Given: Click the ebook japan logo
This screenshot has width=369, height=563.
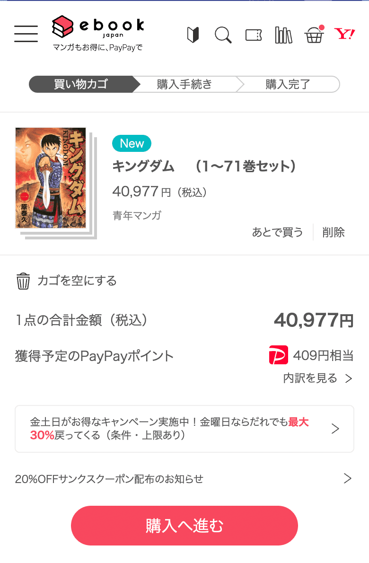Looking at the screenshot, I should pos(98,29).
